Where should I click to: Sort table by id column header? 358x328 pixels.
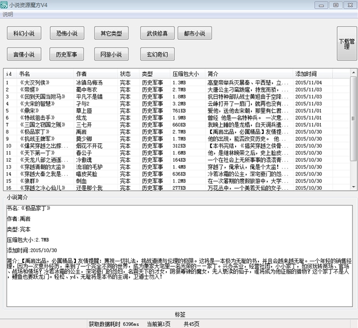click(x=10, y=74)
